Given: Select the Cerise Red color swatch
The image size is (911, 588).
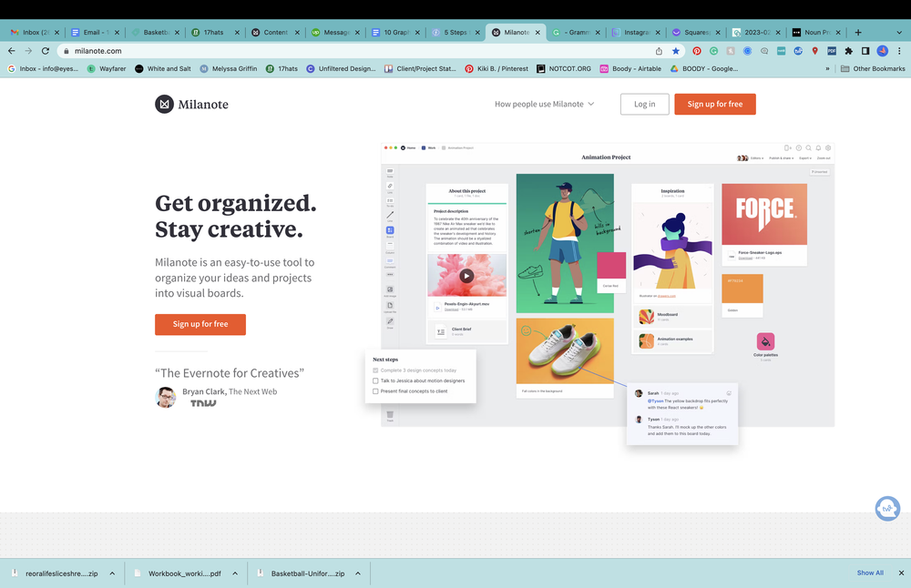Looking at the screenshot, I should pyautogui.click(x=611, y=266).
